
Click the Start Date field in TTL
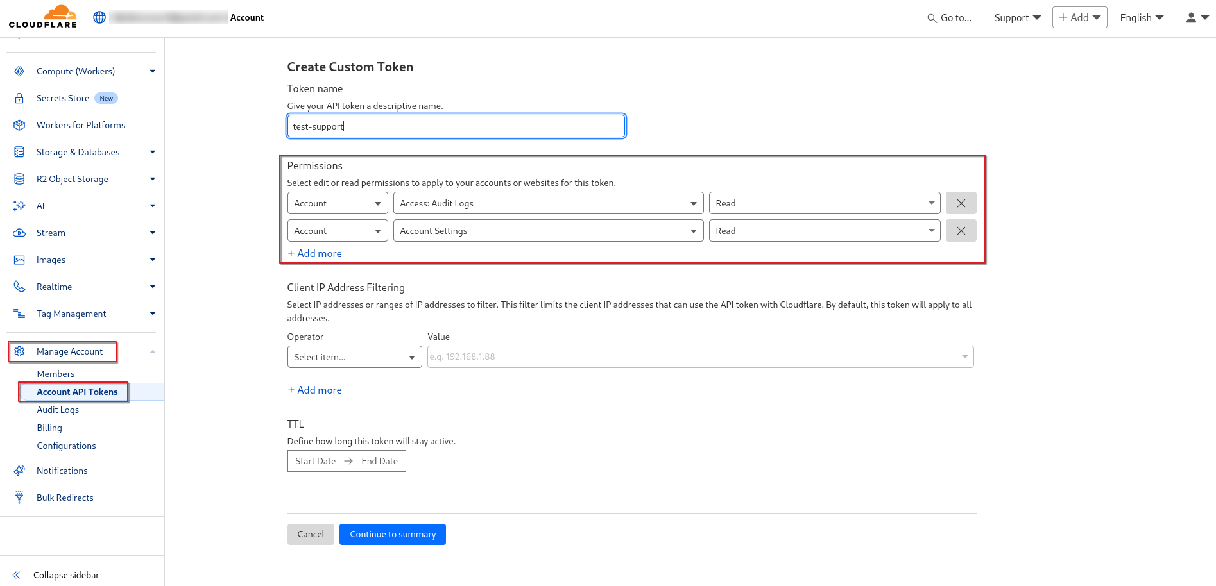point(315,461)
